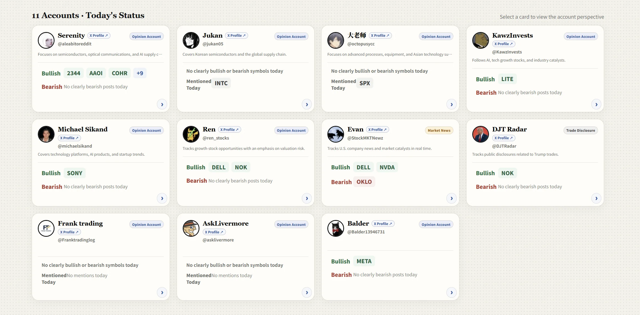Expand Michael Sikand card arrow chevron
The width and height of the screenshot is (640, 315).
pyautogui.click(x=162, y=198)
